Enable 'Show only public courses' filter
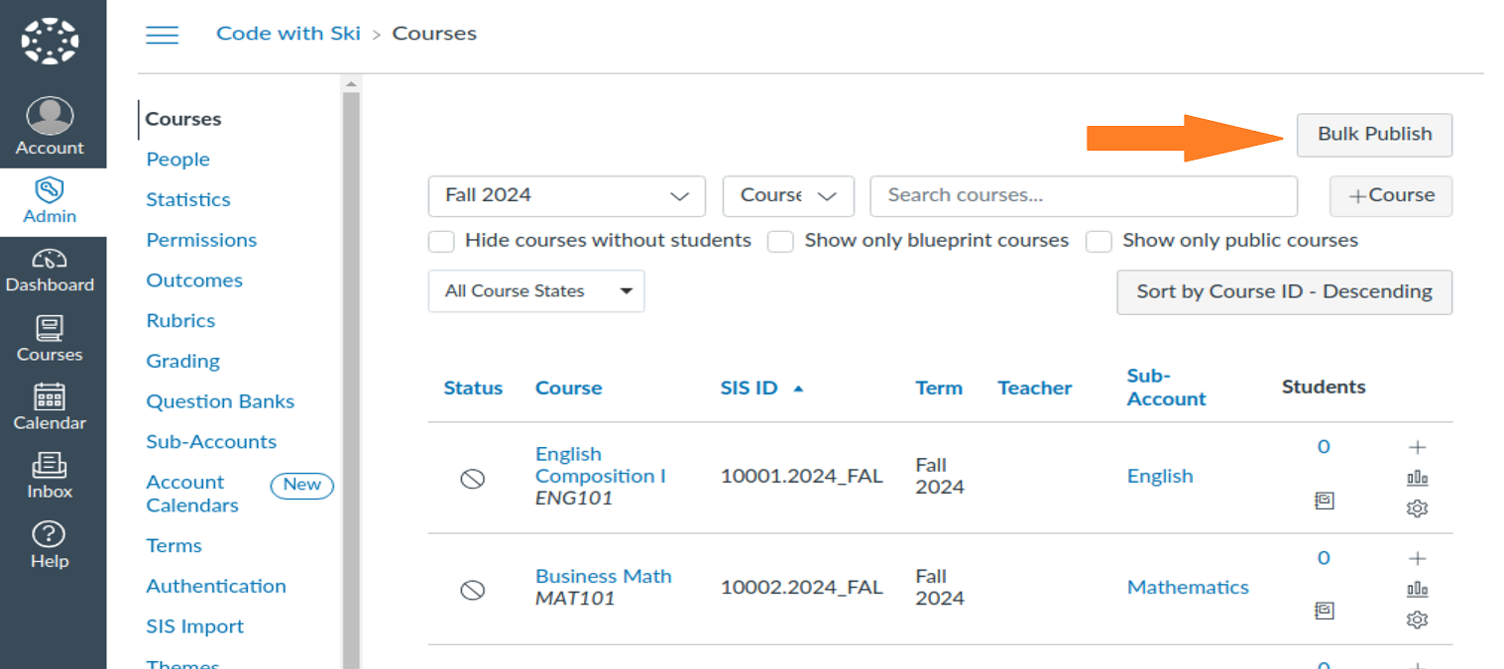 (1099, 241)
